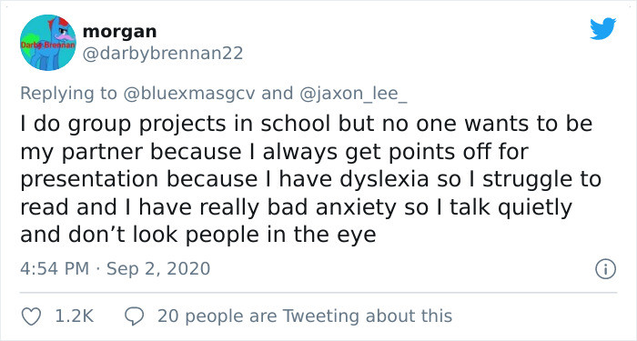This screenshot has height=341, width=637.
Task: Like the tweet with the heart icon
Action: coord(31,316)
